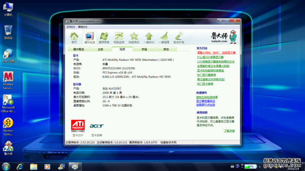The width and height of the screenshot is (305, 171).
Task: Open the 热门显卡推荐 link
Action: (x=205, y=84)
